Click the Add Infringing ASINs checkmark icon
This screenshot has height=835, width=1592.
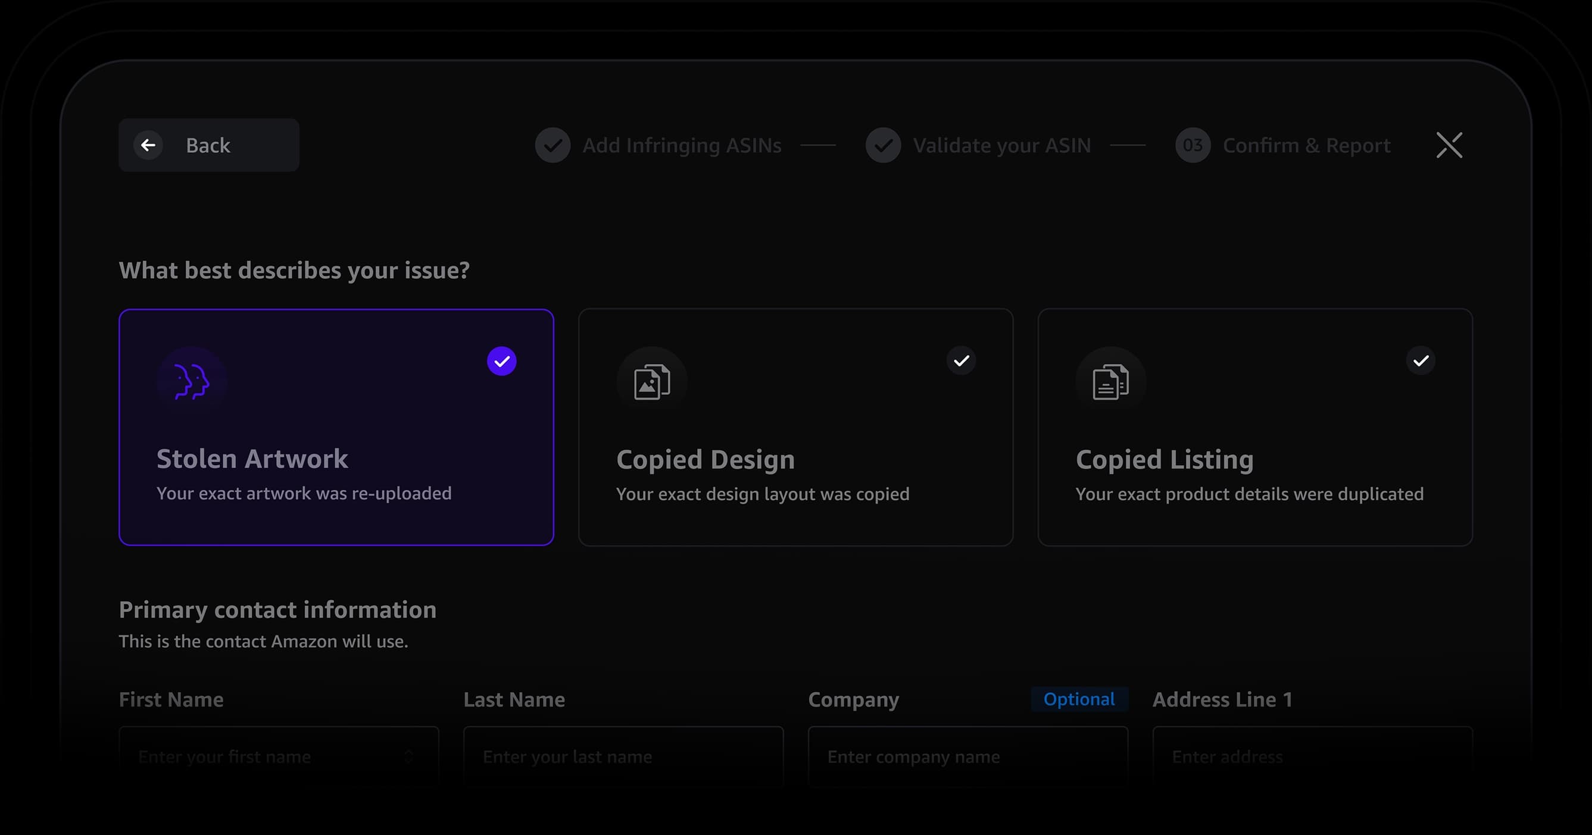point(552,145)
